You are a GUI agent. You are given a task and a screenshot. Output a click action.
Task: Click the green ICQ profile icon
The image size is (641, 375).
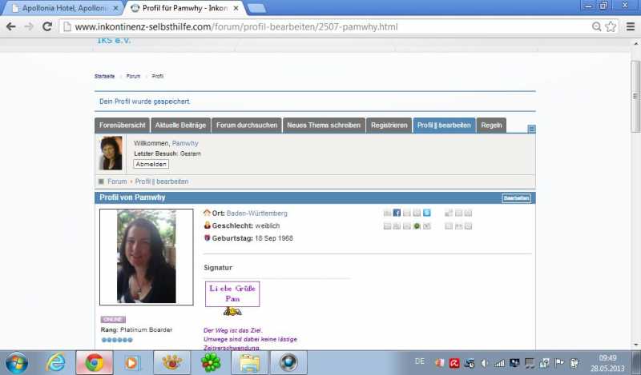[417, 226]
